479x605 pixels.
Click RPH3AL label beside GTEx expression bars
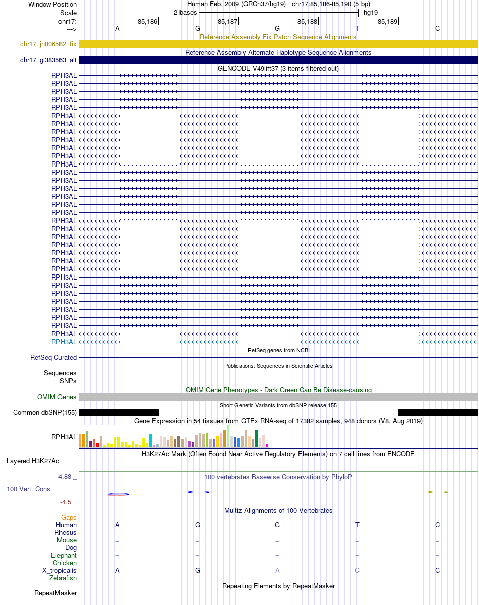[x=64, y=437]
